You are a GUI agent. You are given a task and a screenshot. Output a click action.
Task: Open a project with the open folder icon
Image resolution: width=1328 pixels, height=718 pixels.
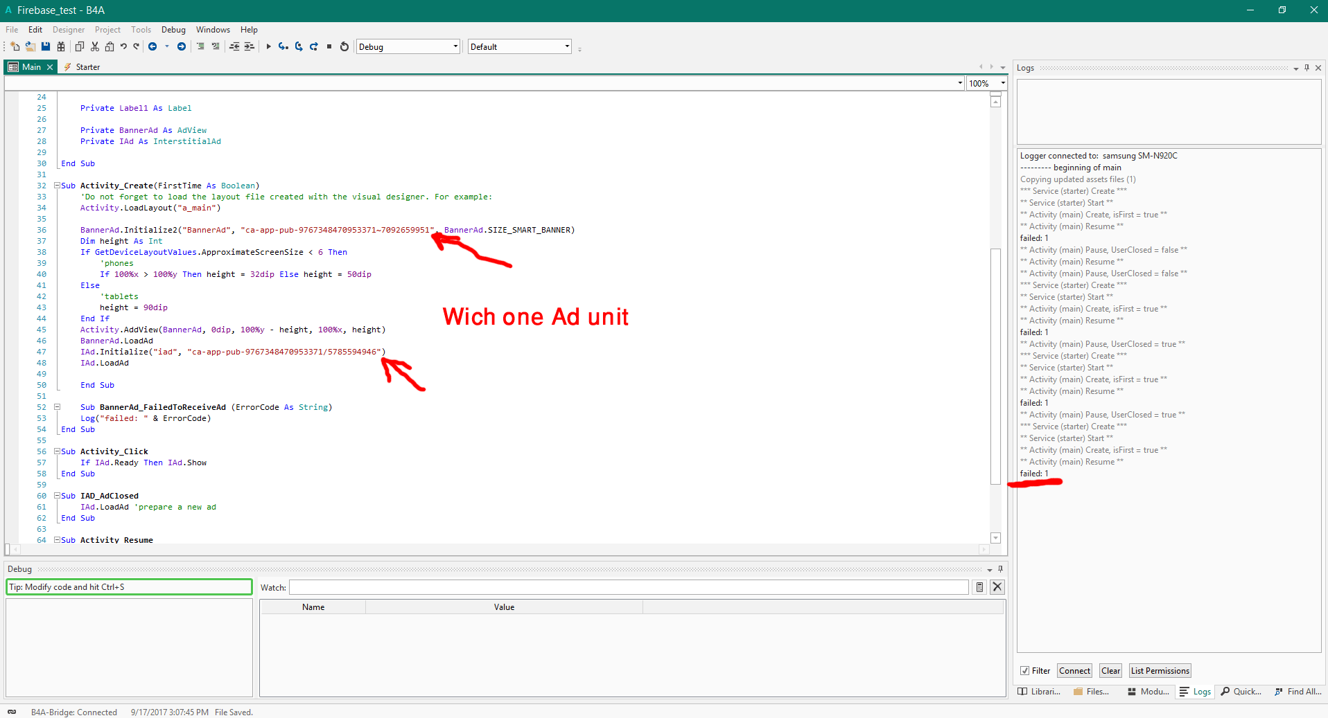tap(30, 46)
